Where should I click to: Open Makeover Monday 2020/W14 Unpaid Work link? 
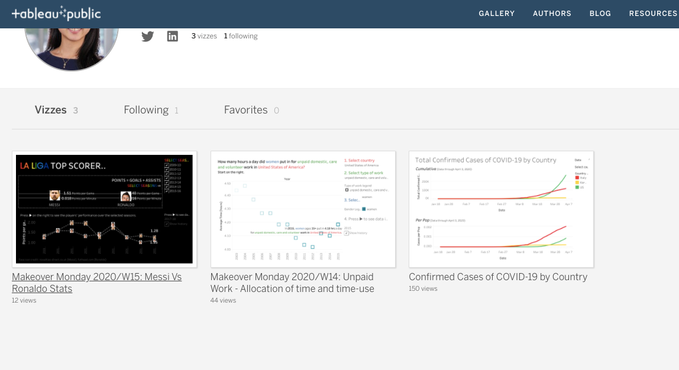coord(292,283)
